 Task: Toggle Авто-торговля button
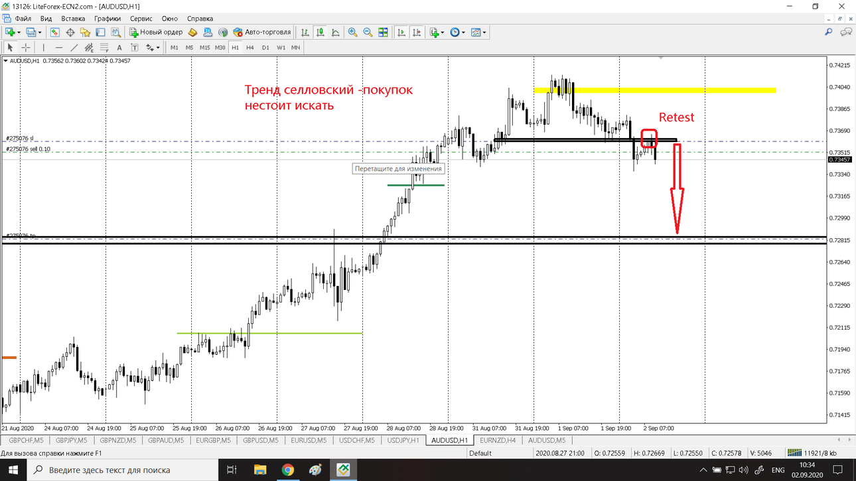coord(261,32)
